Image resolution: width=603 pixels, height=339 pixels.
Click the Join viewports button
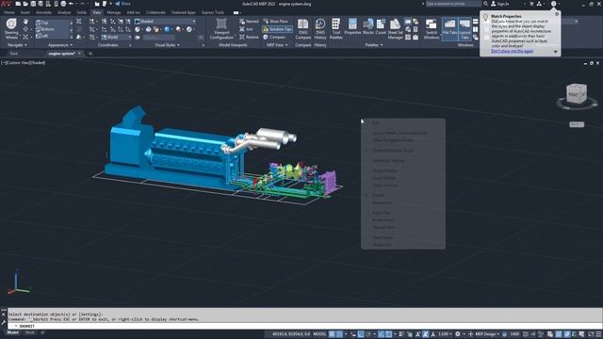[246, 29]
